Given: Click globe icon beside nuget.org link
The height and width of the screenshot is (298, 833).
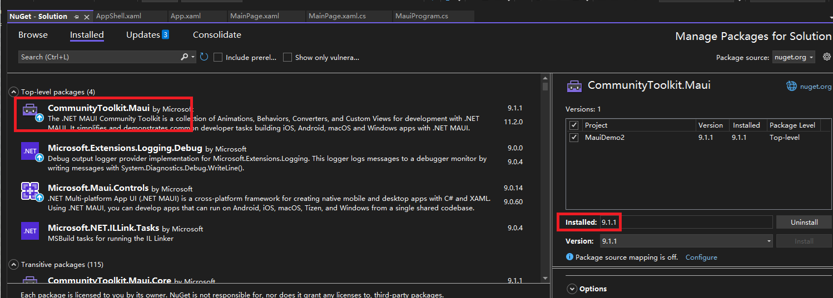Looking at the screenshot, I should (791, 86).
